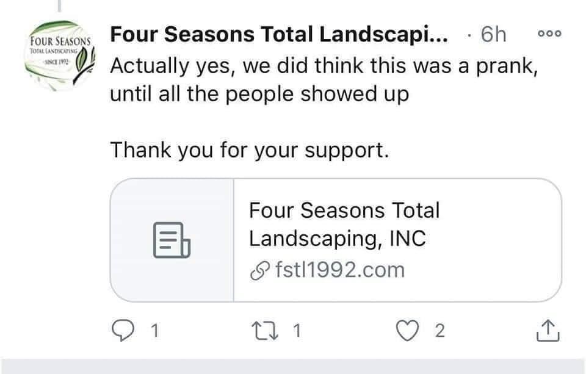Click the Thank you for your support line
The width and height of the screenshot is (586, 374).
(248, 149)
